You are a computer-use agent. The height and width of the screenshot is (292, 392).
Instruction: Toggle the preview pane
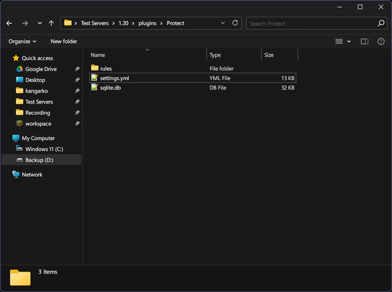pyautogui.click(x=365, y=41)
